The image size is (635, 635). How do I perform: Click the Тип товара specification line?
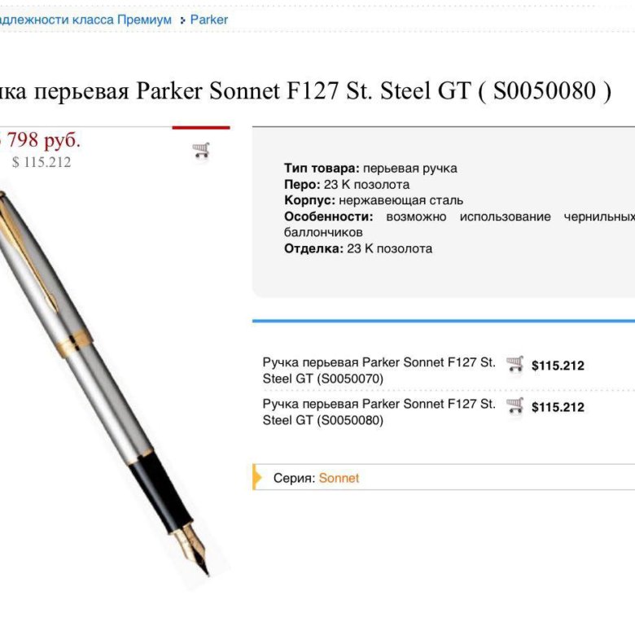[x=370, y=169]
